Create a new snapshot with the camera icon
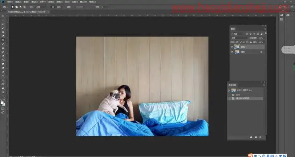The width and height of the screenshot is (295, 157). pyautogui.click(x=256, y=137)
